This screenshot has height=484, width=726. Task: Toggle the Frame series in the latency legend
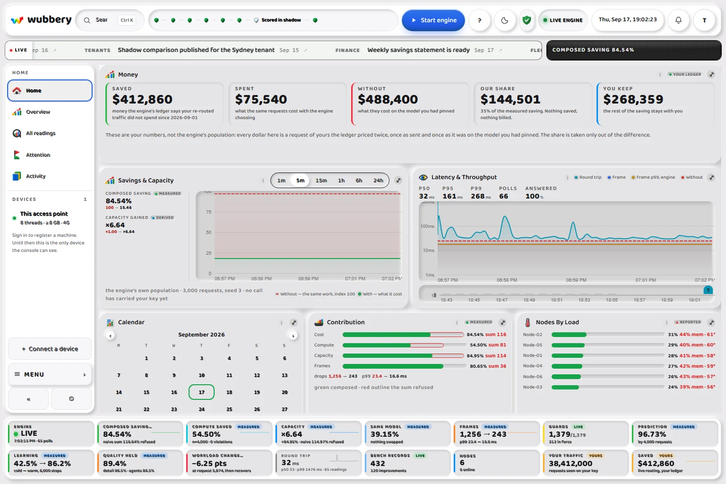click(x=616, y=178)
